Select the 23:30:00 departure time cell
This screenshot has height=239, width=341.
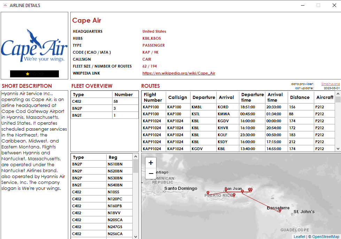[x=252, y=135]
